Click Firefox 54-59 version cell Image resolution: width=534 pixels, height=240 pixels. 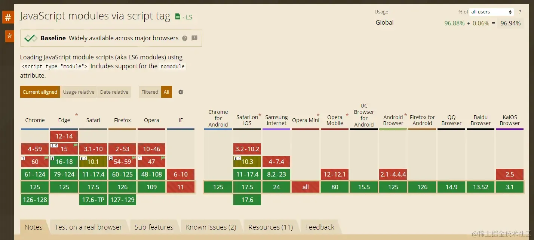pyautogui.click(x=122, y=162)
